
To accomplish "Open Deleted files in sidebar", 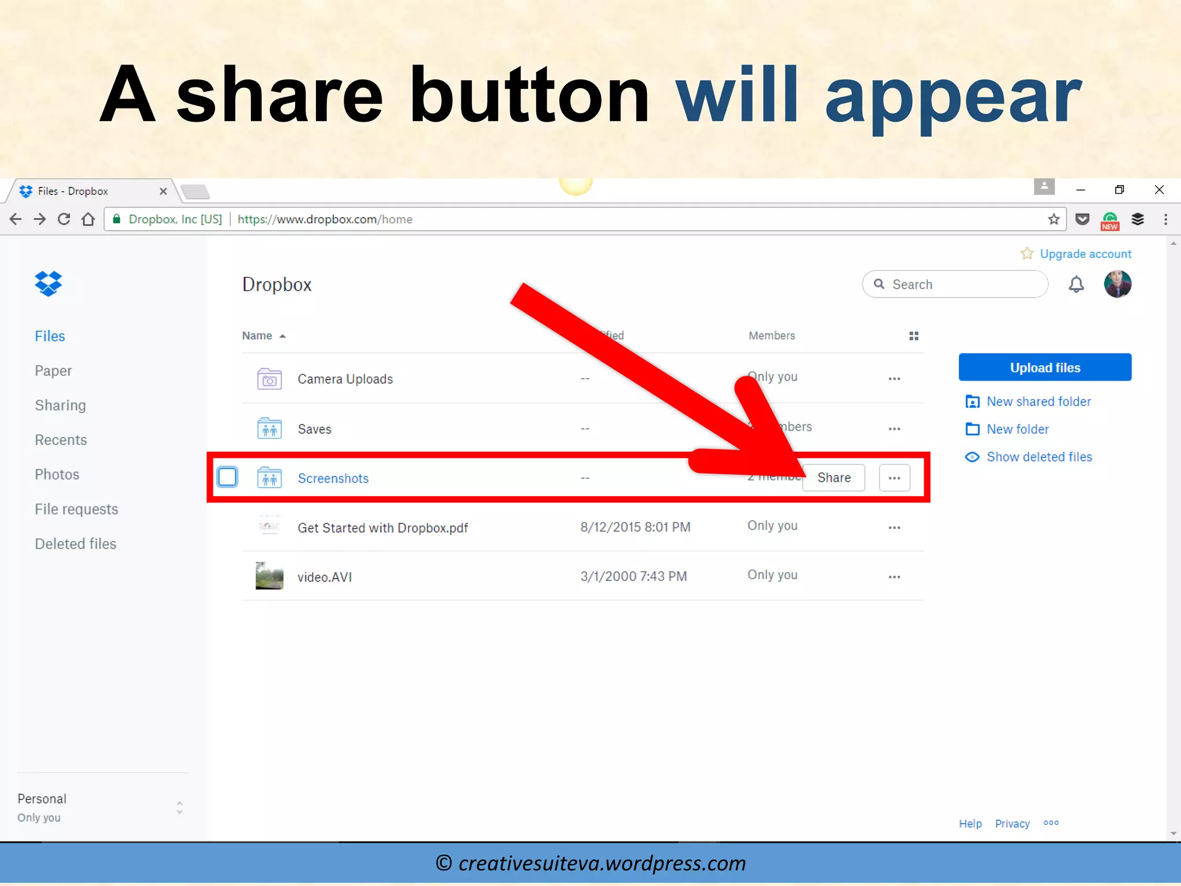I will click(x=76, y=544).
